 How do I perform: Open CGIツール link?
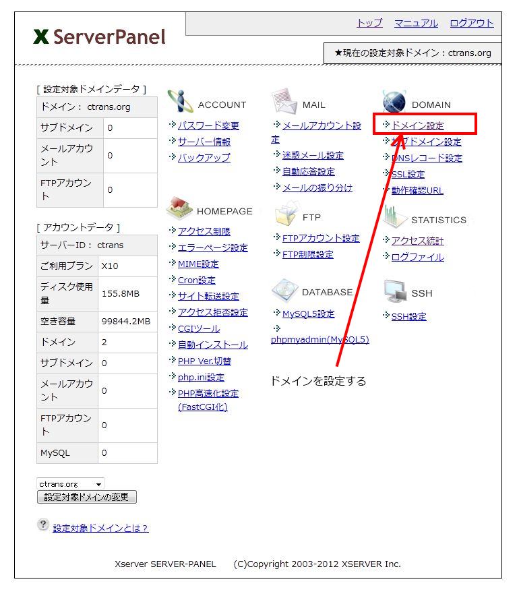click(199, 329)
